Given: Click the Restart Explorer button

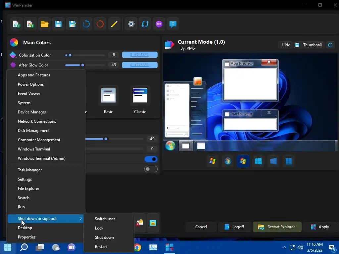Looking at the screenshot, I should [277, 227].
